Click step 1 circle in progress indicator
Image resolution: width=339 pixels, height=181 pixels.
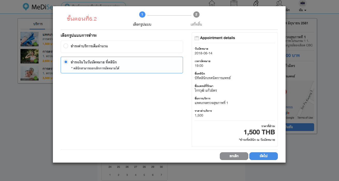(x=142, y=15)
